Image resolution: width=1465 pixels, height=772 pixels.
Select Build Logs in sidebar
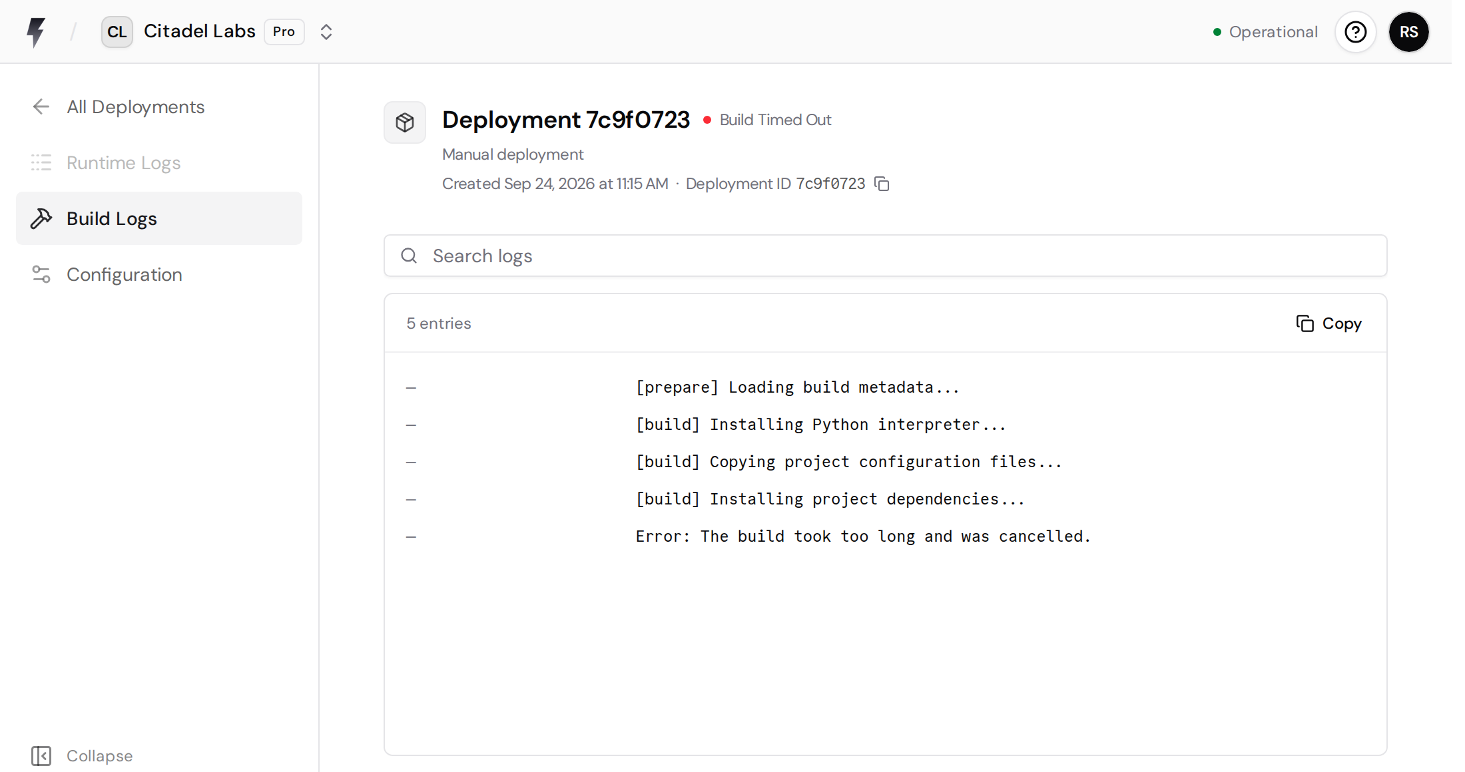(159, 218)
